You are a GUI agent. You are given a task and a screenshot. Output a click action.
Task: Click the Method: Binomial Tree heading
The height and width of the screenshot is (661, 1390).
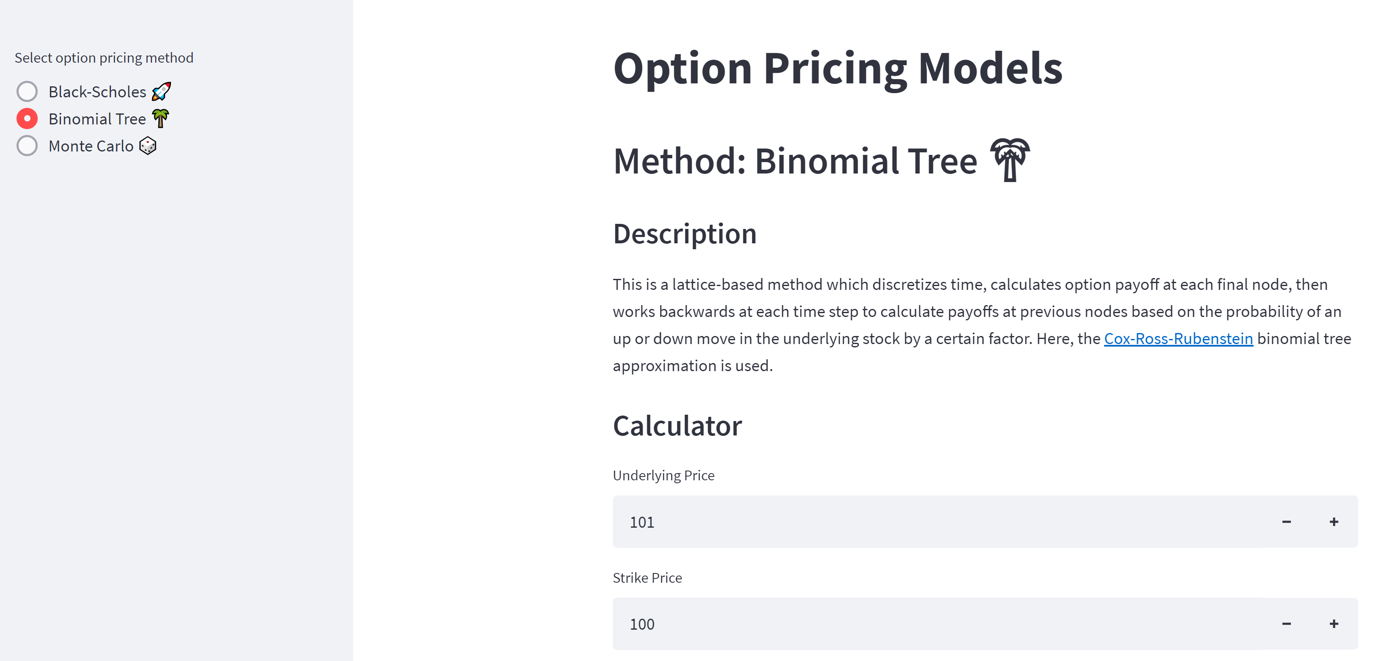(x=795, y=160)
